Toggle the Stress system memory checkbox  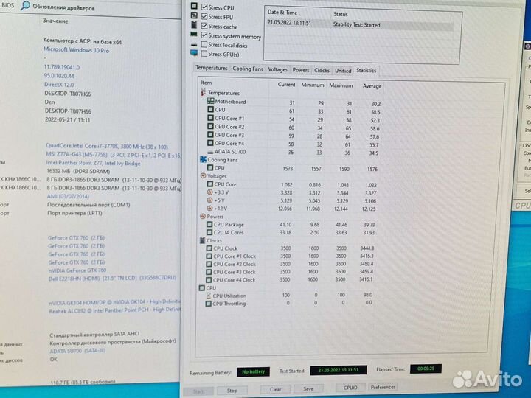point(204,35)
